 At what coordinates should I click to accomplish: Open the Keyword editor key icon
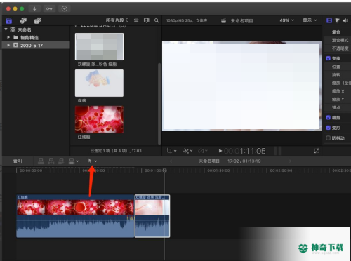(x=49, y=8)
